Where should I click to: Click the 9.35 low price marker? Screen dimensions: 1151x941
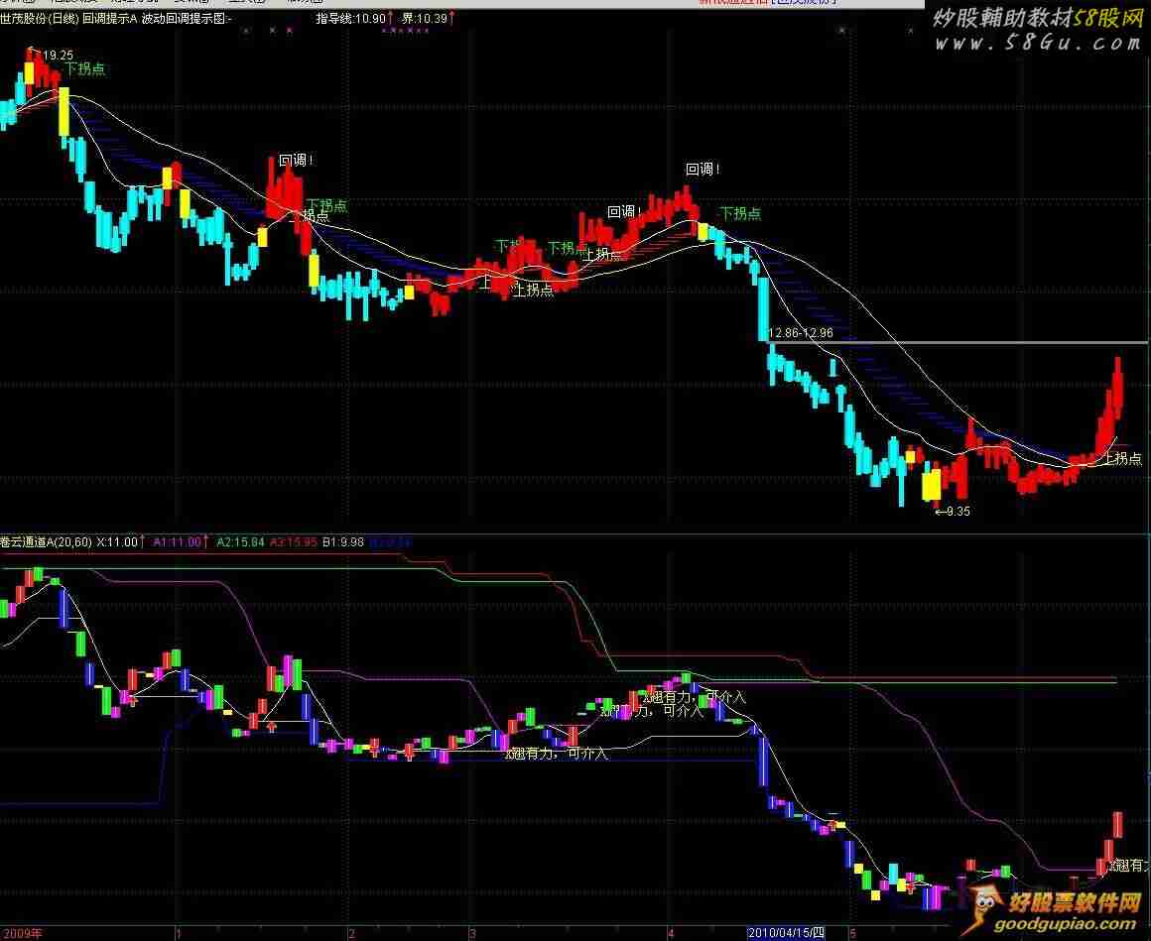pyautogui.click(x=954, y=512)
